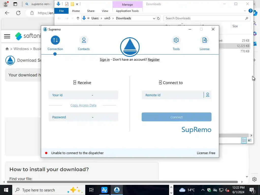Open File Explorer help icon

pyautogui.click(x=250, y=11)
